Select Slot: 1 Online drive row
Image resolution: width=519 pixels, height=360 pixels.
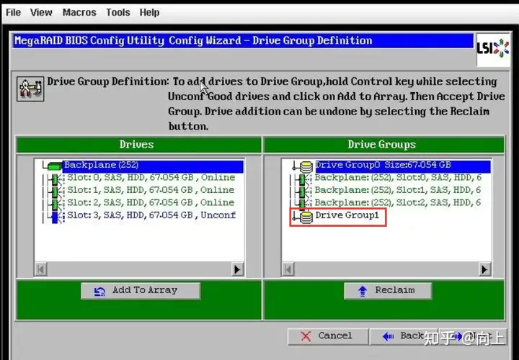151,190
